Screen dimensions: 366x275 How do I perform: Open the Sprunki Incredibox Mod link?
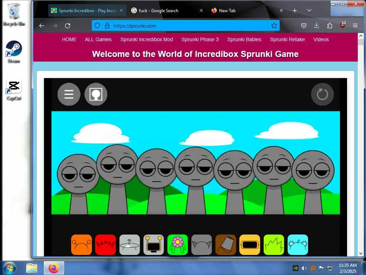[x=147, y=39]
